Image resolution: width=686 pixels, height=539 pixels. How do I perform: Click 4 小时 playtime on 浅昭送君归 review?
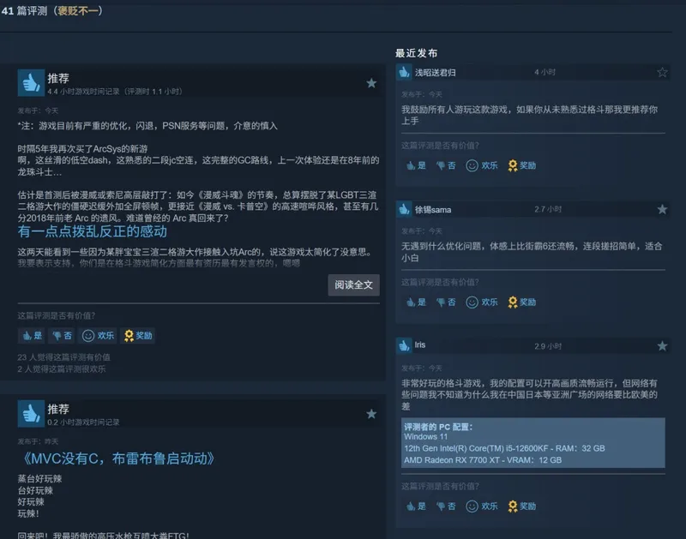point(545,72)
